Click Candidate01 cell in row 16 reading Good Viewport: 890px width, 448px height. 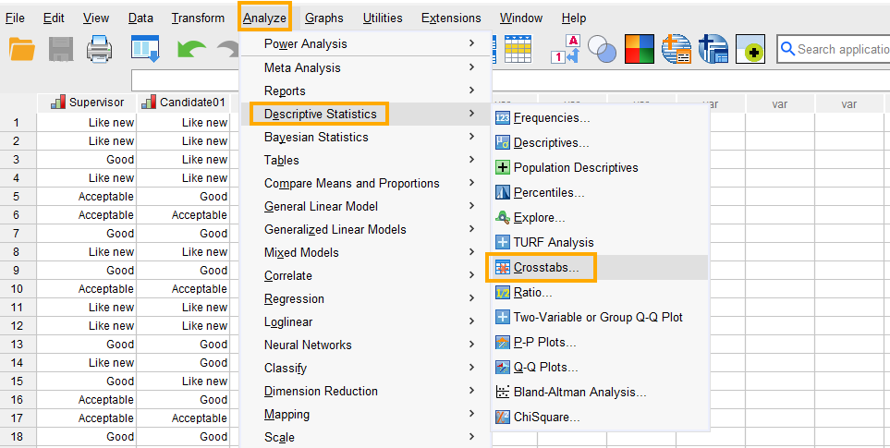point(183,400)
